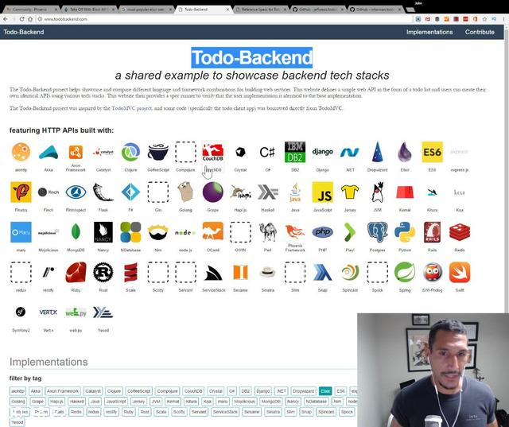Click the Swift logo icon
The image size is (509, 427).
click(x=460, y=272)
